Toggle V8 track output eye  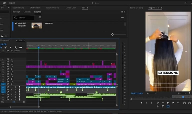pyautogui.click(x=12, y=67)
